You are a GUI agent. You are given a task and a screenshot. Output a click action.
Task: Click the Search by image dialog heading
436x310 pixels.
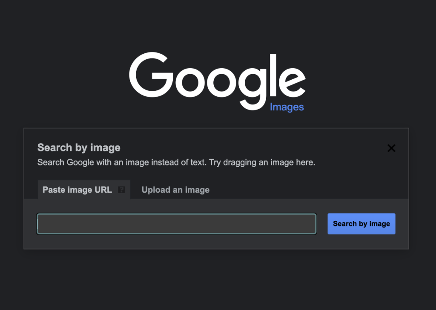tap(79, 148)
